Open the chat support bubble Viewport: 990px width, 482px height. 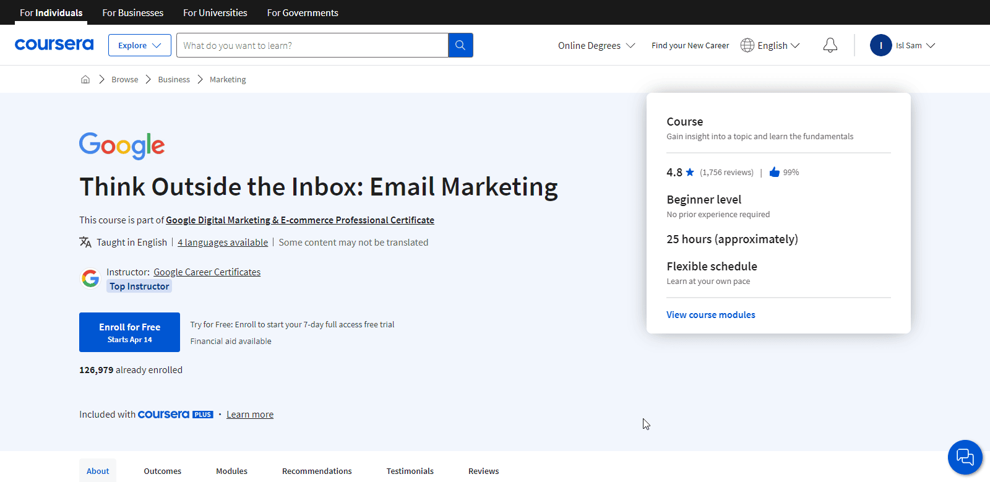point(965,457)
